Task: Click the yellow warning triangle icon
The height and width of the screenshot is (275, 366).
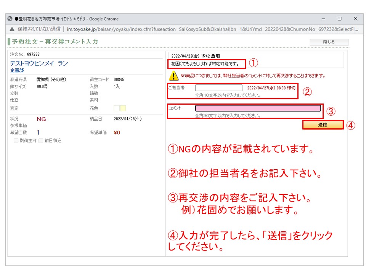Action: [x=174, y=76]
